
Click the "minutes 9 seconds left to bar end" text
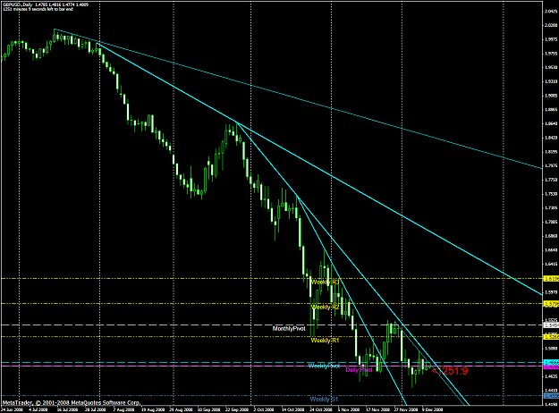click(x=42, y=9)
